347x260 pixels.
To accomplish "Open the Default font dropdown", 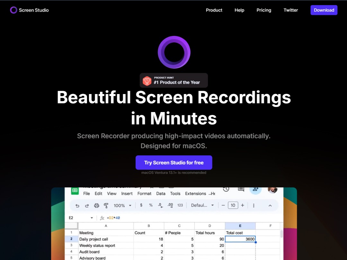I will [x=202, y=205].
